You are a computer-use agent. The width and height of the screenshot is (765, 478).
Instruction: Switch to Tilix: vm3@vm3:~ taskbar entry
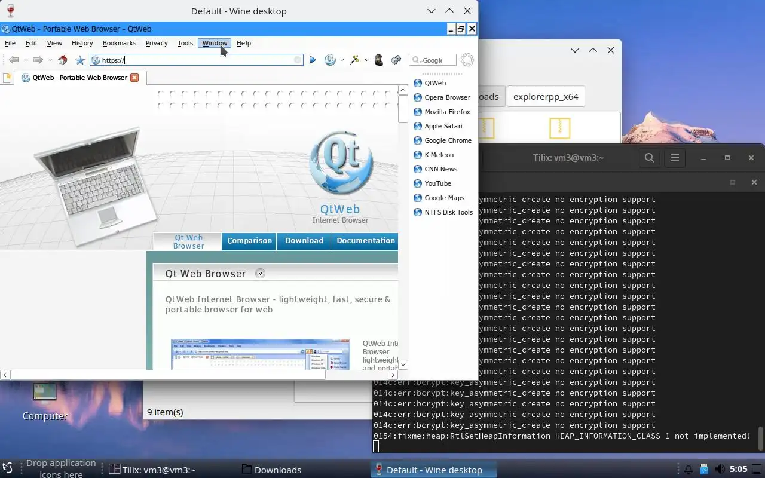point(153,470)
